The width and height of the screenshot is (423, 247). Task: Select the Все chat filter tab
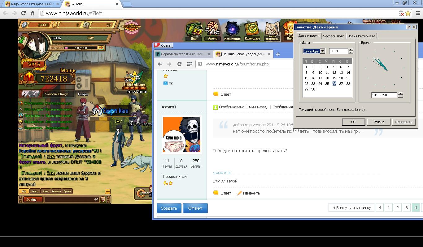tap(24, 191)
